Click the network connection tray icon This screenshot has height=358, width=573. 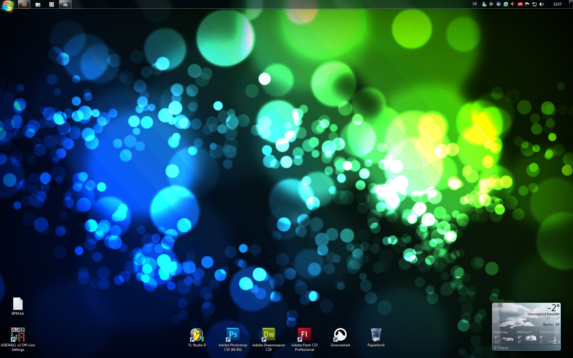point(534,4)
